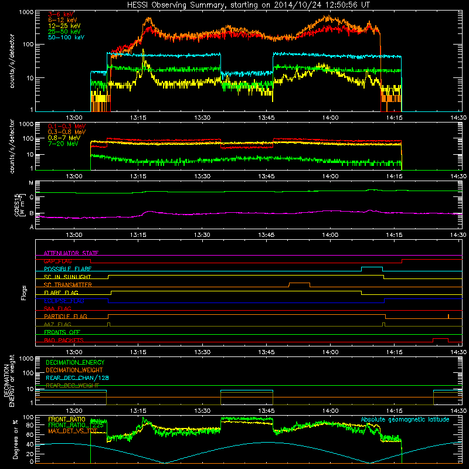Click the GOES15 axis label

(20, 205)
